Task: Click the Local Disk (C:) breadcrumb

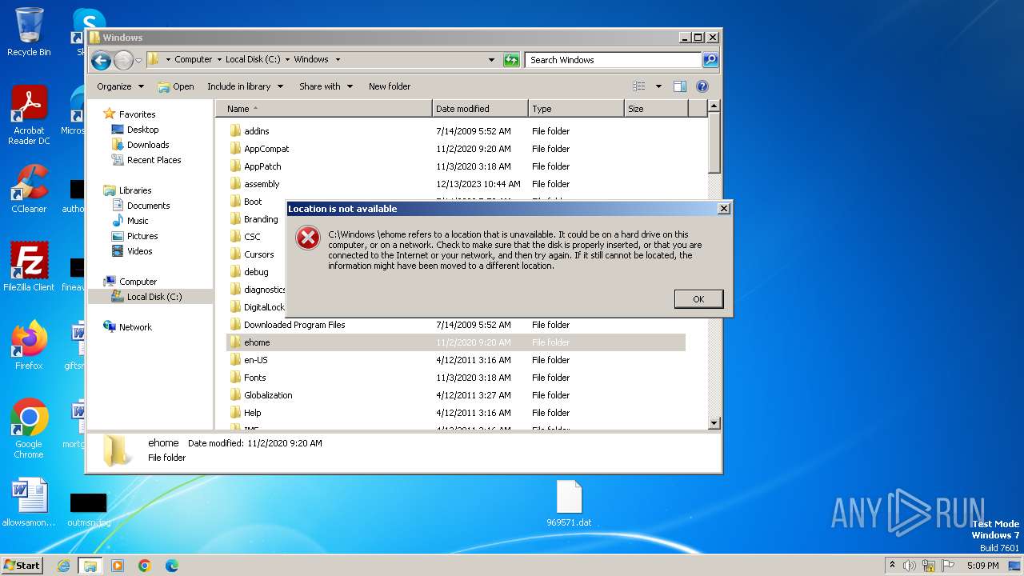Action: pyautogui.click(x=253, y=59)
